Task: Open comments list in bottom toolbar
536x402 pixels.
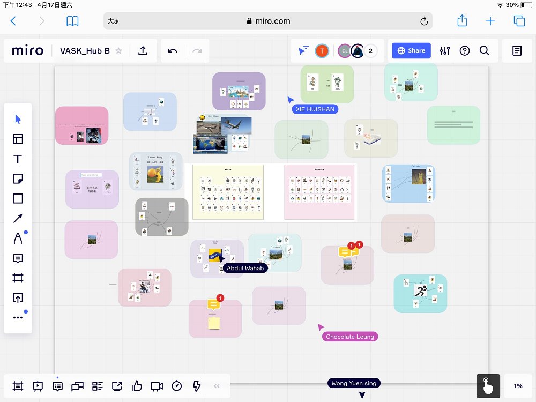Action: coord(57,386)
